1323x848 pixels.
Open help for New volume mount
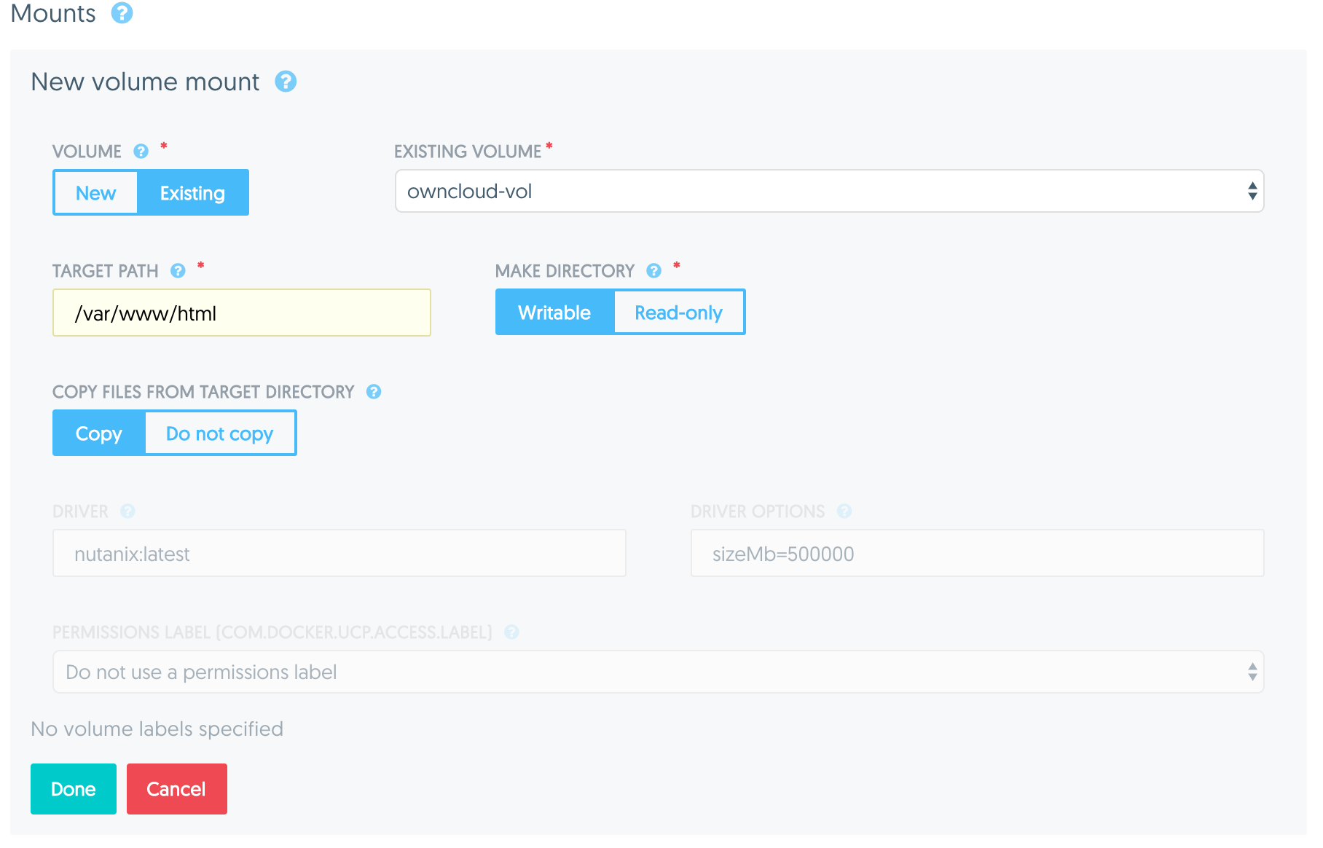click(286, 82)
